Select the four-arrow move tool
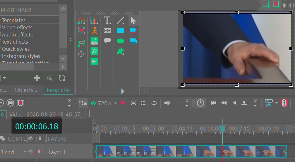The image size is (295, 162). 81,54
